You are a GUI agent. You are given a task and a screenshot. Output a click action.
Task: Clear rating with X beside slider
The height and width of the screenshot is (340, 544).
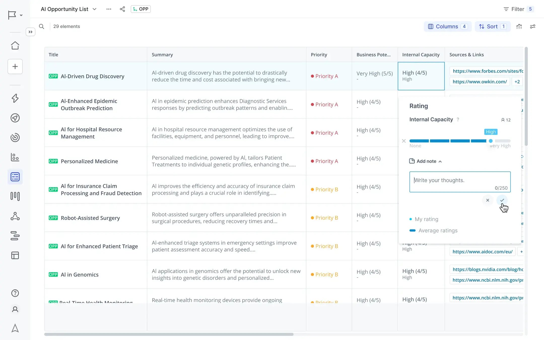coord(404,141)
